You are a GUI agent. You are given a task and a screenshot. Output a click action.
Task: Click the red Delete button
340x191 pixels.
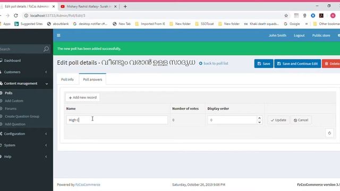(331, 64)
